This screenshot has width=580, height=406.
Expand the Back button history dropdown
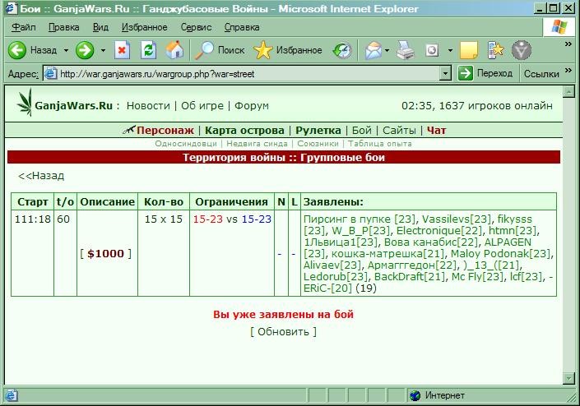click(x=66, y=50)
